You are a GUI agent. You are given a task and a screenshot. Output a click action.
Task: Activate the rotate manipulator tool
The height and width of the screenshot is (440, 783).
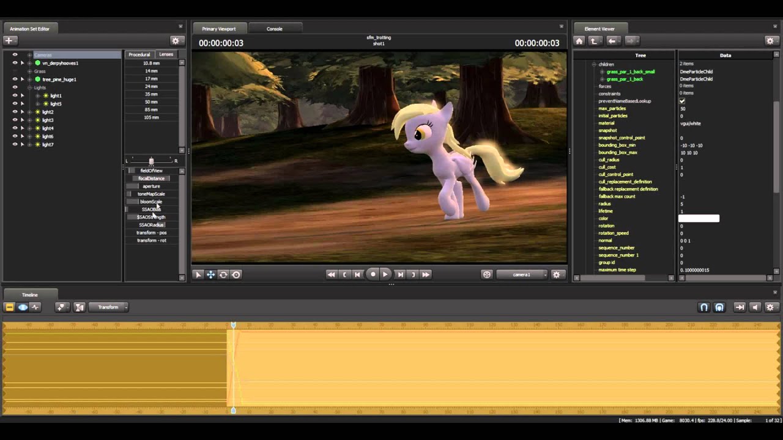tap(223, 274)
